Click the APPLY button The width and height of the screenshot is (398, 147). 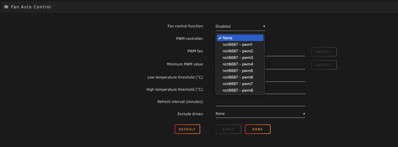click(x=228, y=129)
